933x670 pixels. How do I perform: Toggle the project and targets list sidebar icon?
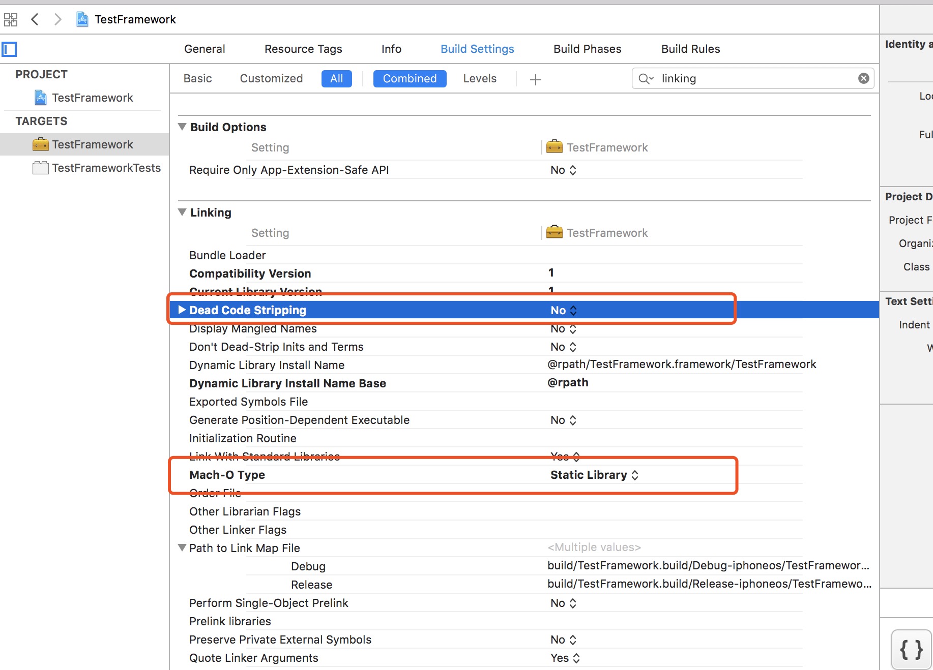click(10, 49)
